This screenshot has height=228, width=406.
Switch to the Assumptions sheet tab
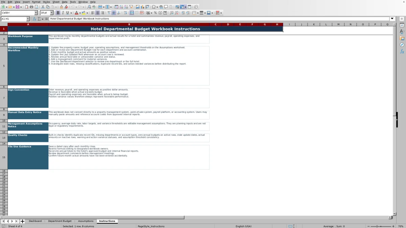point(86,221)
